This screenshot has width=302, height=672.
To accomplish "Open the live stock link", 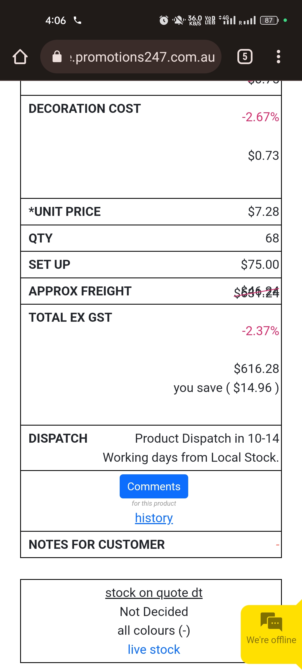I will pos(154,650).
